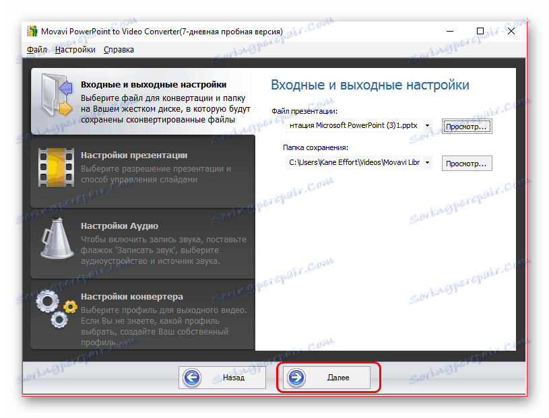
Task: Click Просмотр next to Папка сохранения
Action: click(x=466, y=162)
